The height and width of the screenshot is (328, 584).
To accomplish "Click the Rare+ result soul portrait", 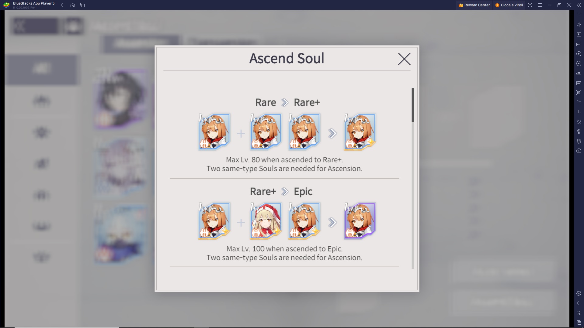I will [x=360, y=132].
